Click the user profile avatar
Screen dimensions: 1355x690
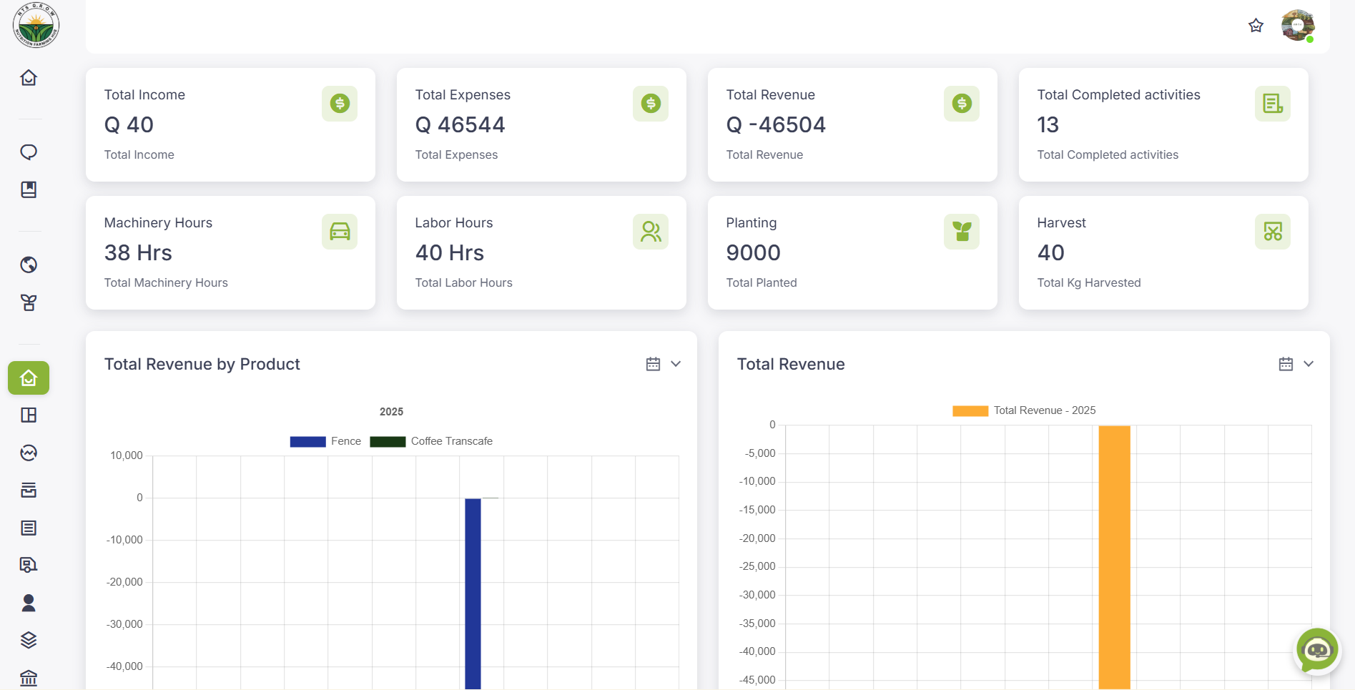tap(1297, 26)
